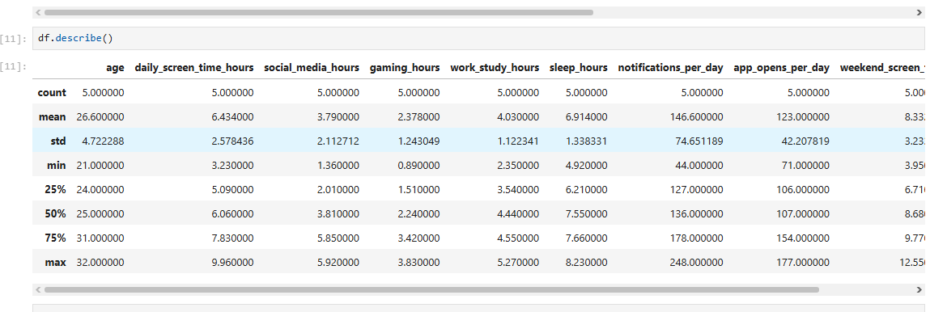
Task: Click the mean row label
Action: coord(52,117)
